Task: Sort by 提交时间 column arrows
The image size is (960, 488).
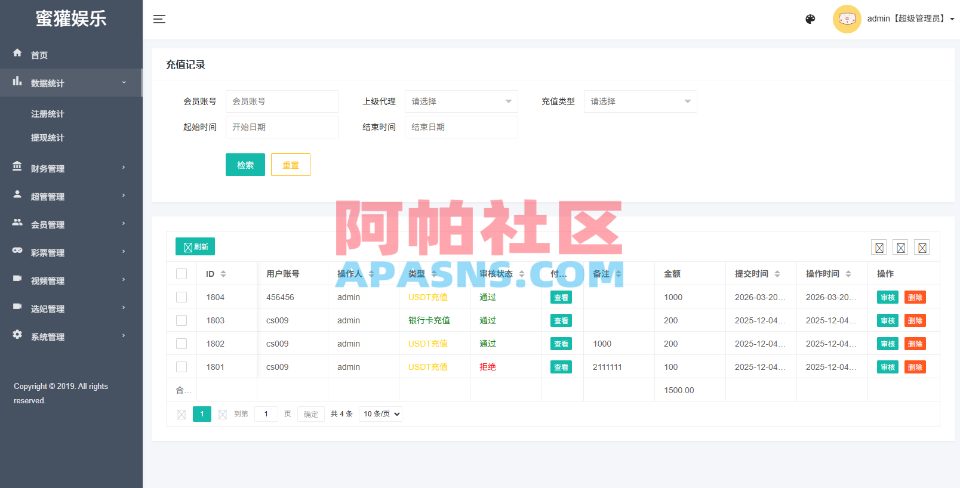Action: pos(777,274)
